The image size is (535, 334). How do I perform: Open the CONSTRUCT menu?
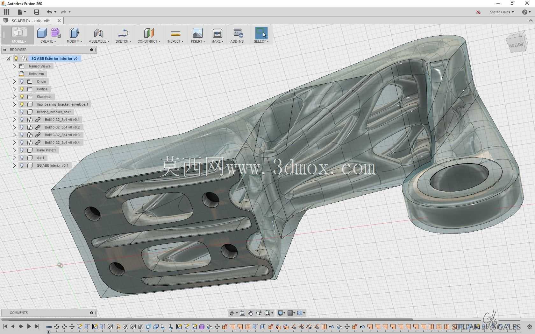[149, 41]
